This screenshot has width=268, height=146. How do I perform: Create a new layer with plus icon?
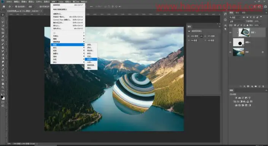tap(260, 86)
